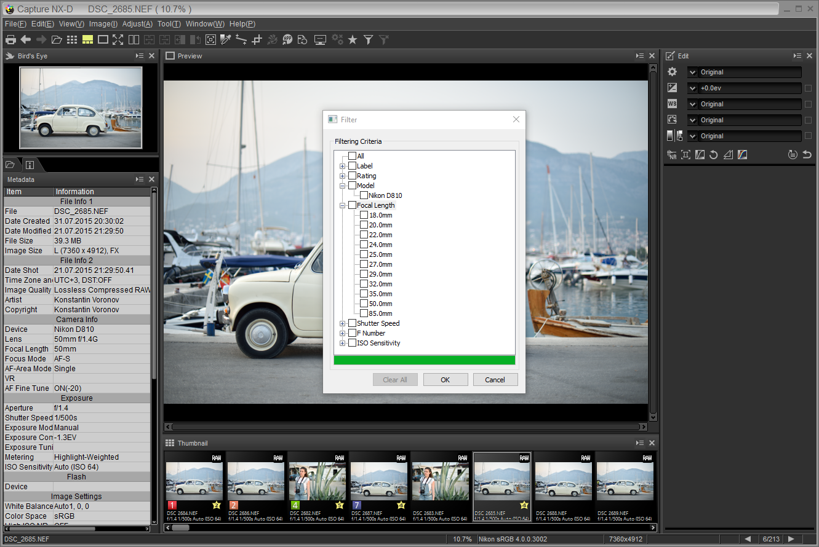
Task: Click the White Balance WB icon
Action: point(672,104)
